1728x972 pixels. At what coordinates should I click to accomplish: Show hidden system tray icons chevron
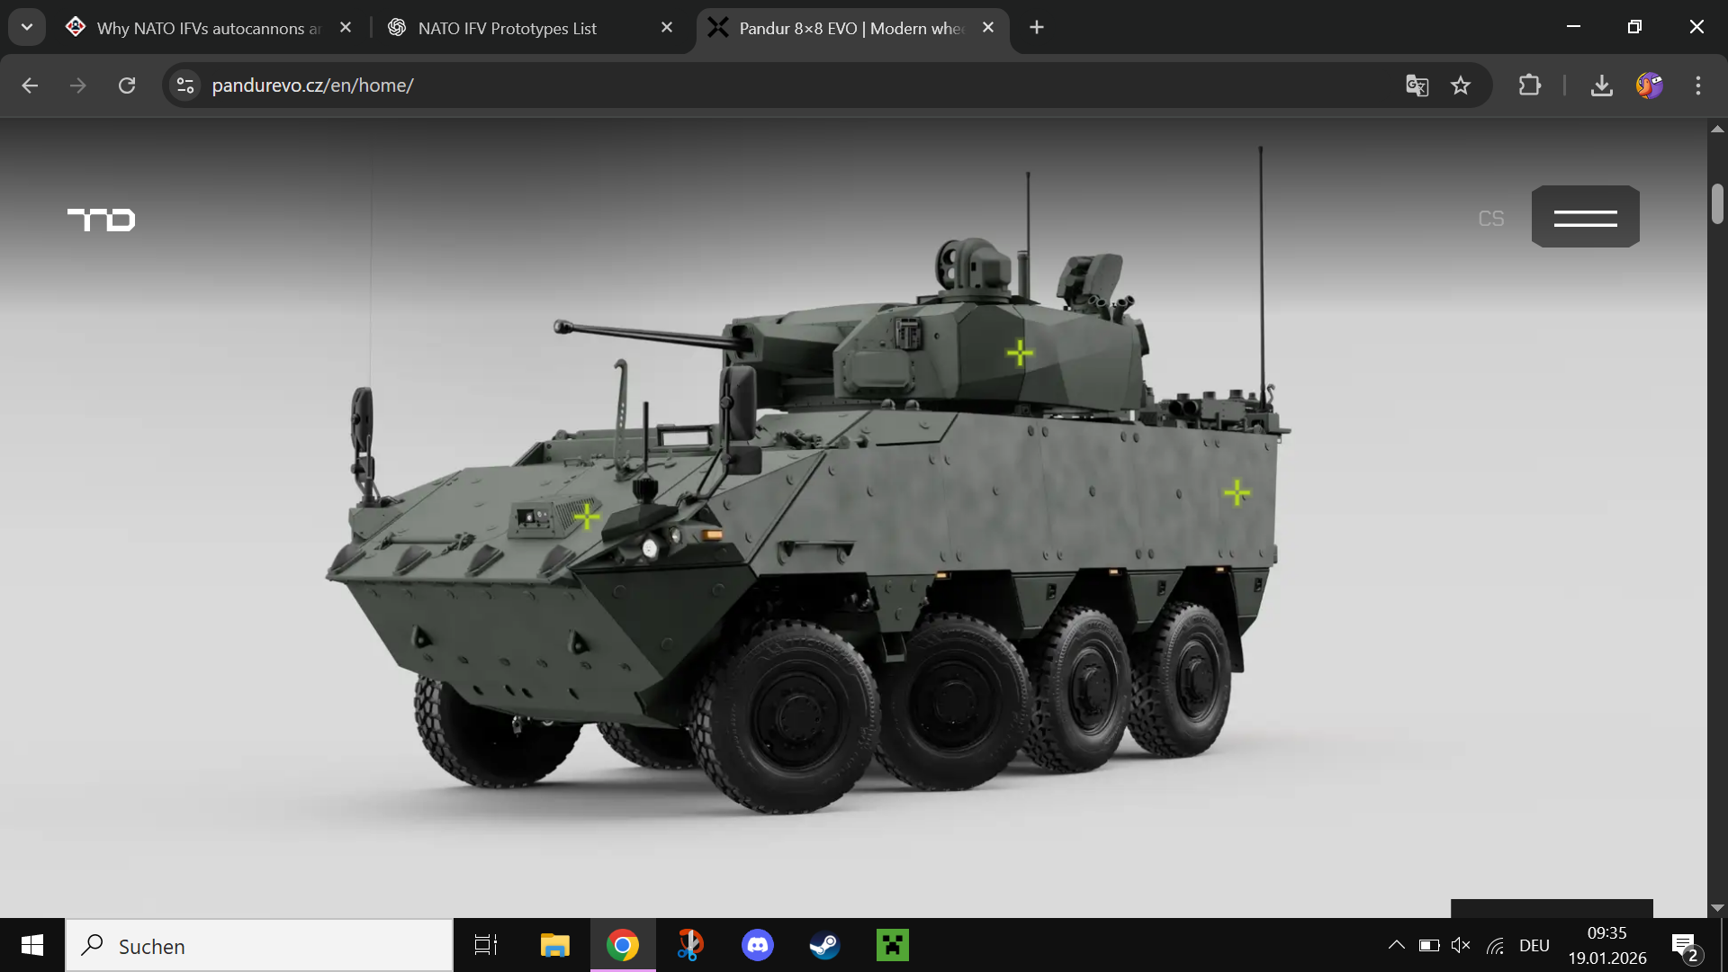click(1396, 945)
